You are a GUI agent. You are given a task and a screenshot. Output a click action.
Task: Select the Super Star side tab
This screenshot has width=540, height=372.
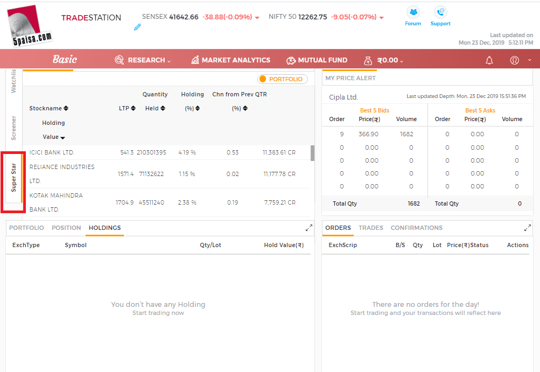pyautogui.click(x=13, y=178)
